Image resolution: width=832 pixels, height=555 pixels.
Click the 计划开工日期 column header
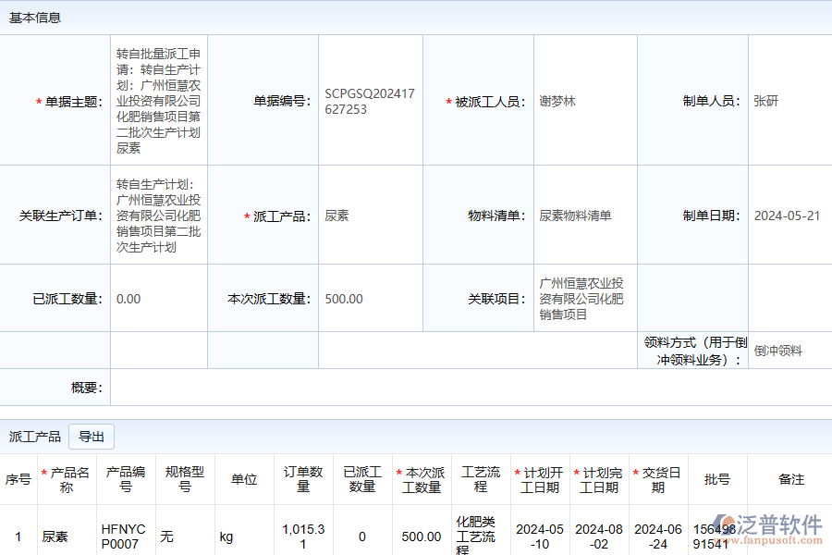(540, 479)
